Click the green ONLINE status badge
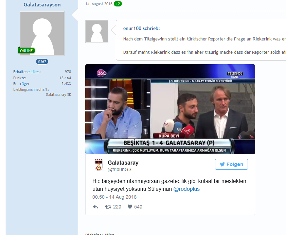The height and width of the screenshot is (235, 286). 26,51
